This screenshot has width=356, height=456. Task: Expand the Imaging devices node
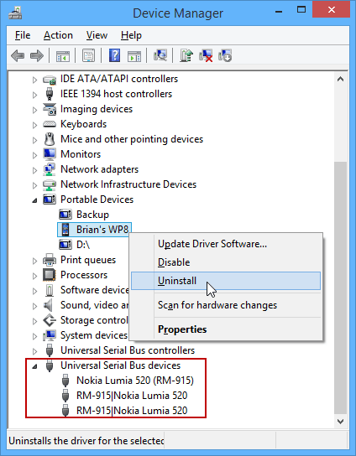tap(34, 110)
